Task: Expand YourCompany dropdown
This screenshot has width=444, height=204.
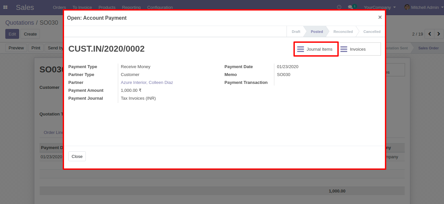Action: [380, 7]
